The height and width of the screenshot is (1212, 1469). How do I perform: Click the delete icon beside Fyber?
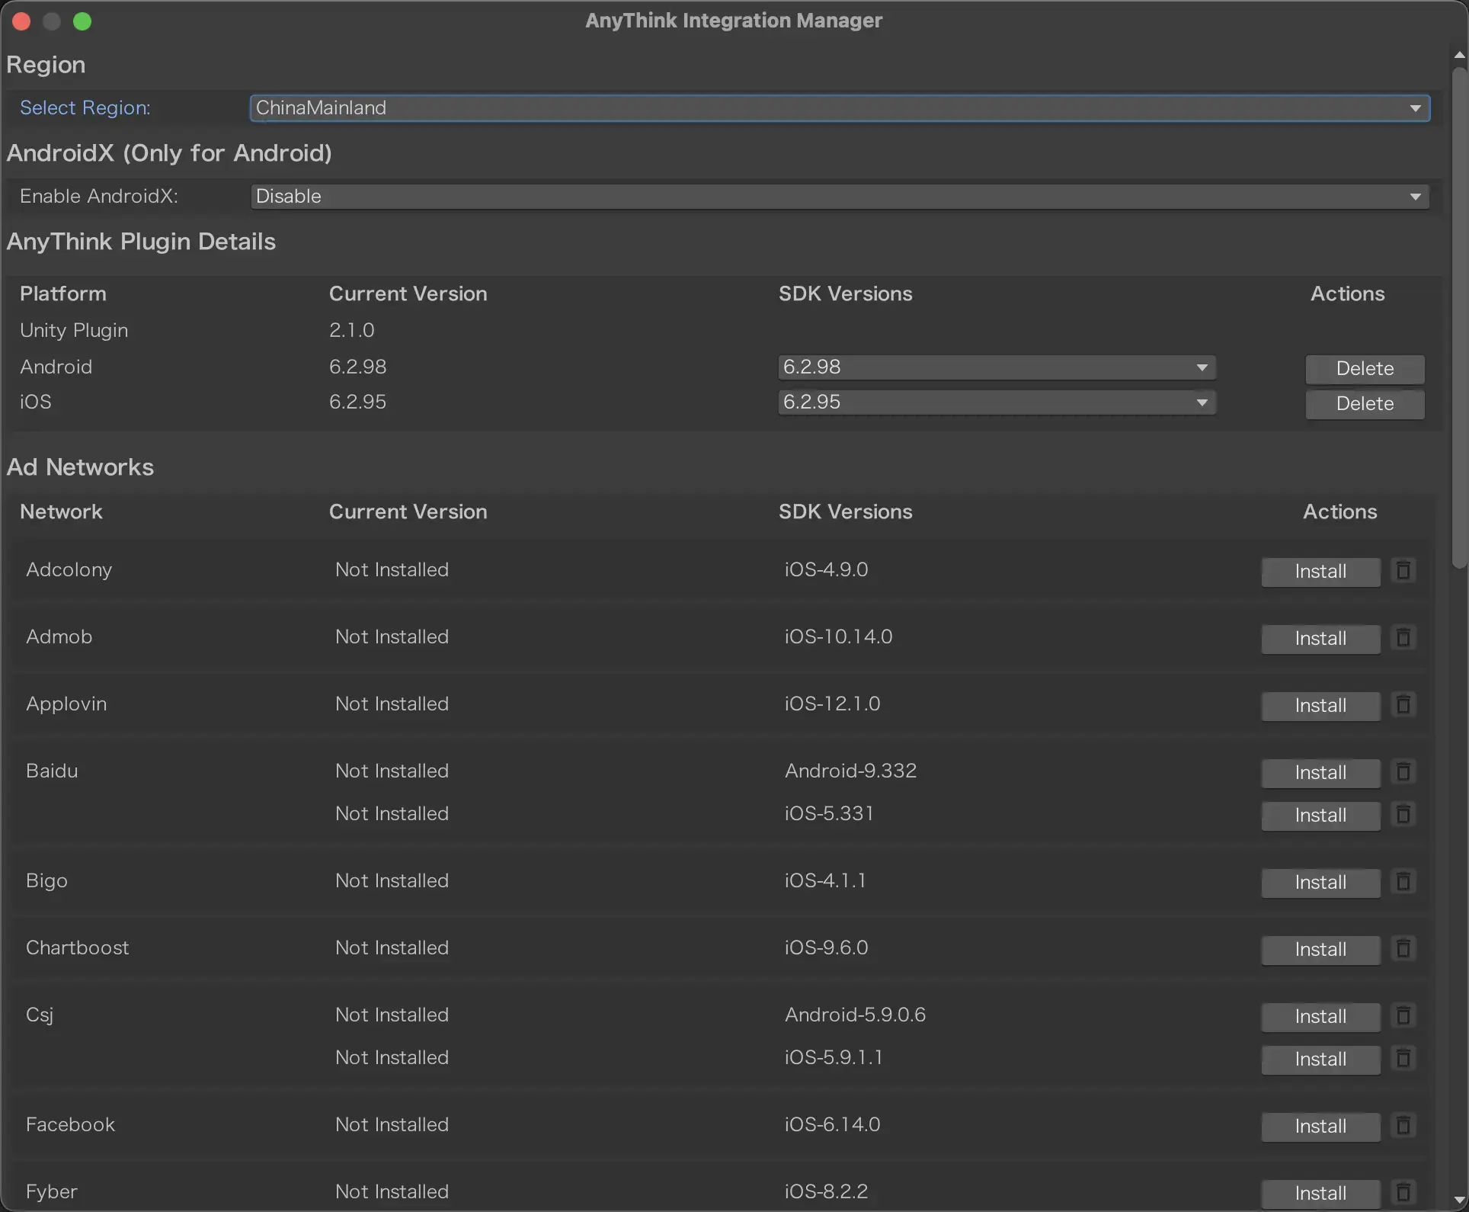1403,1191
